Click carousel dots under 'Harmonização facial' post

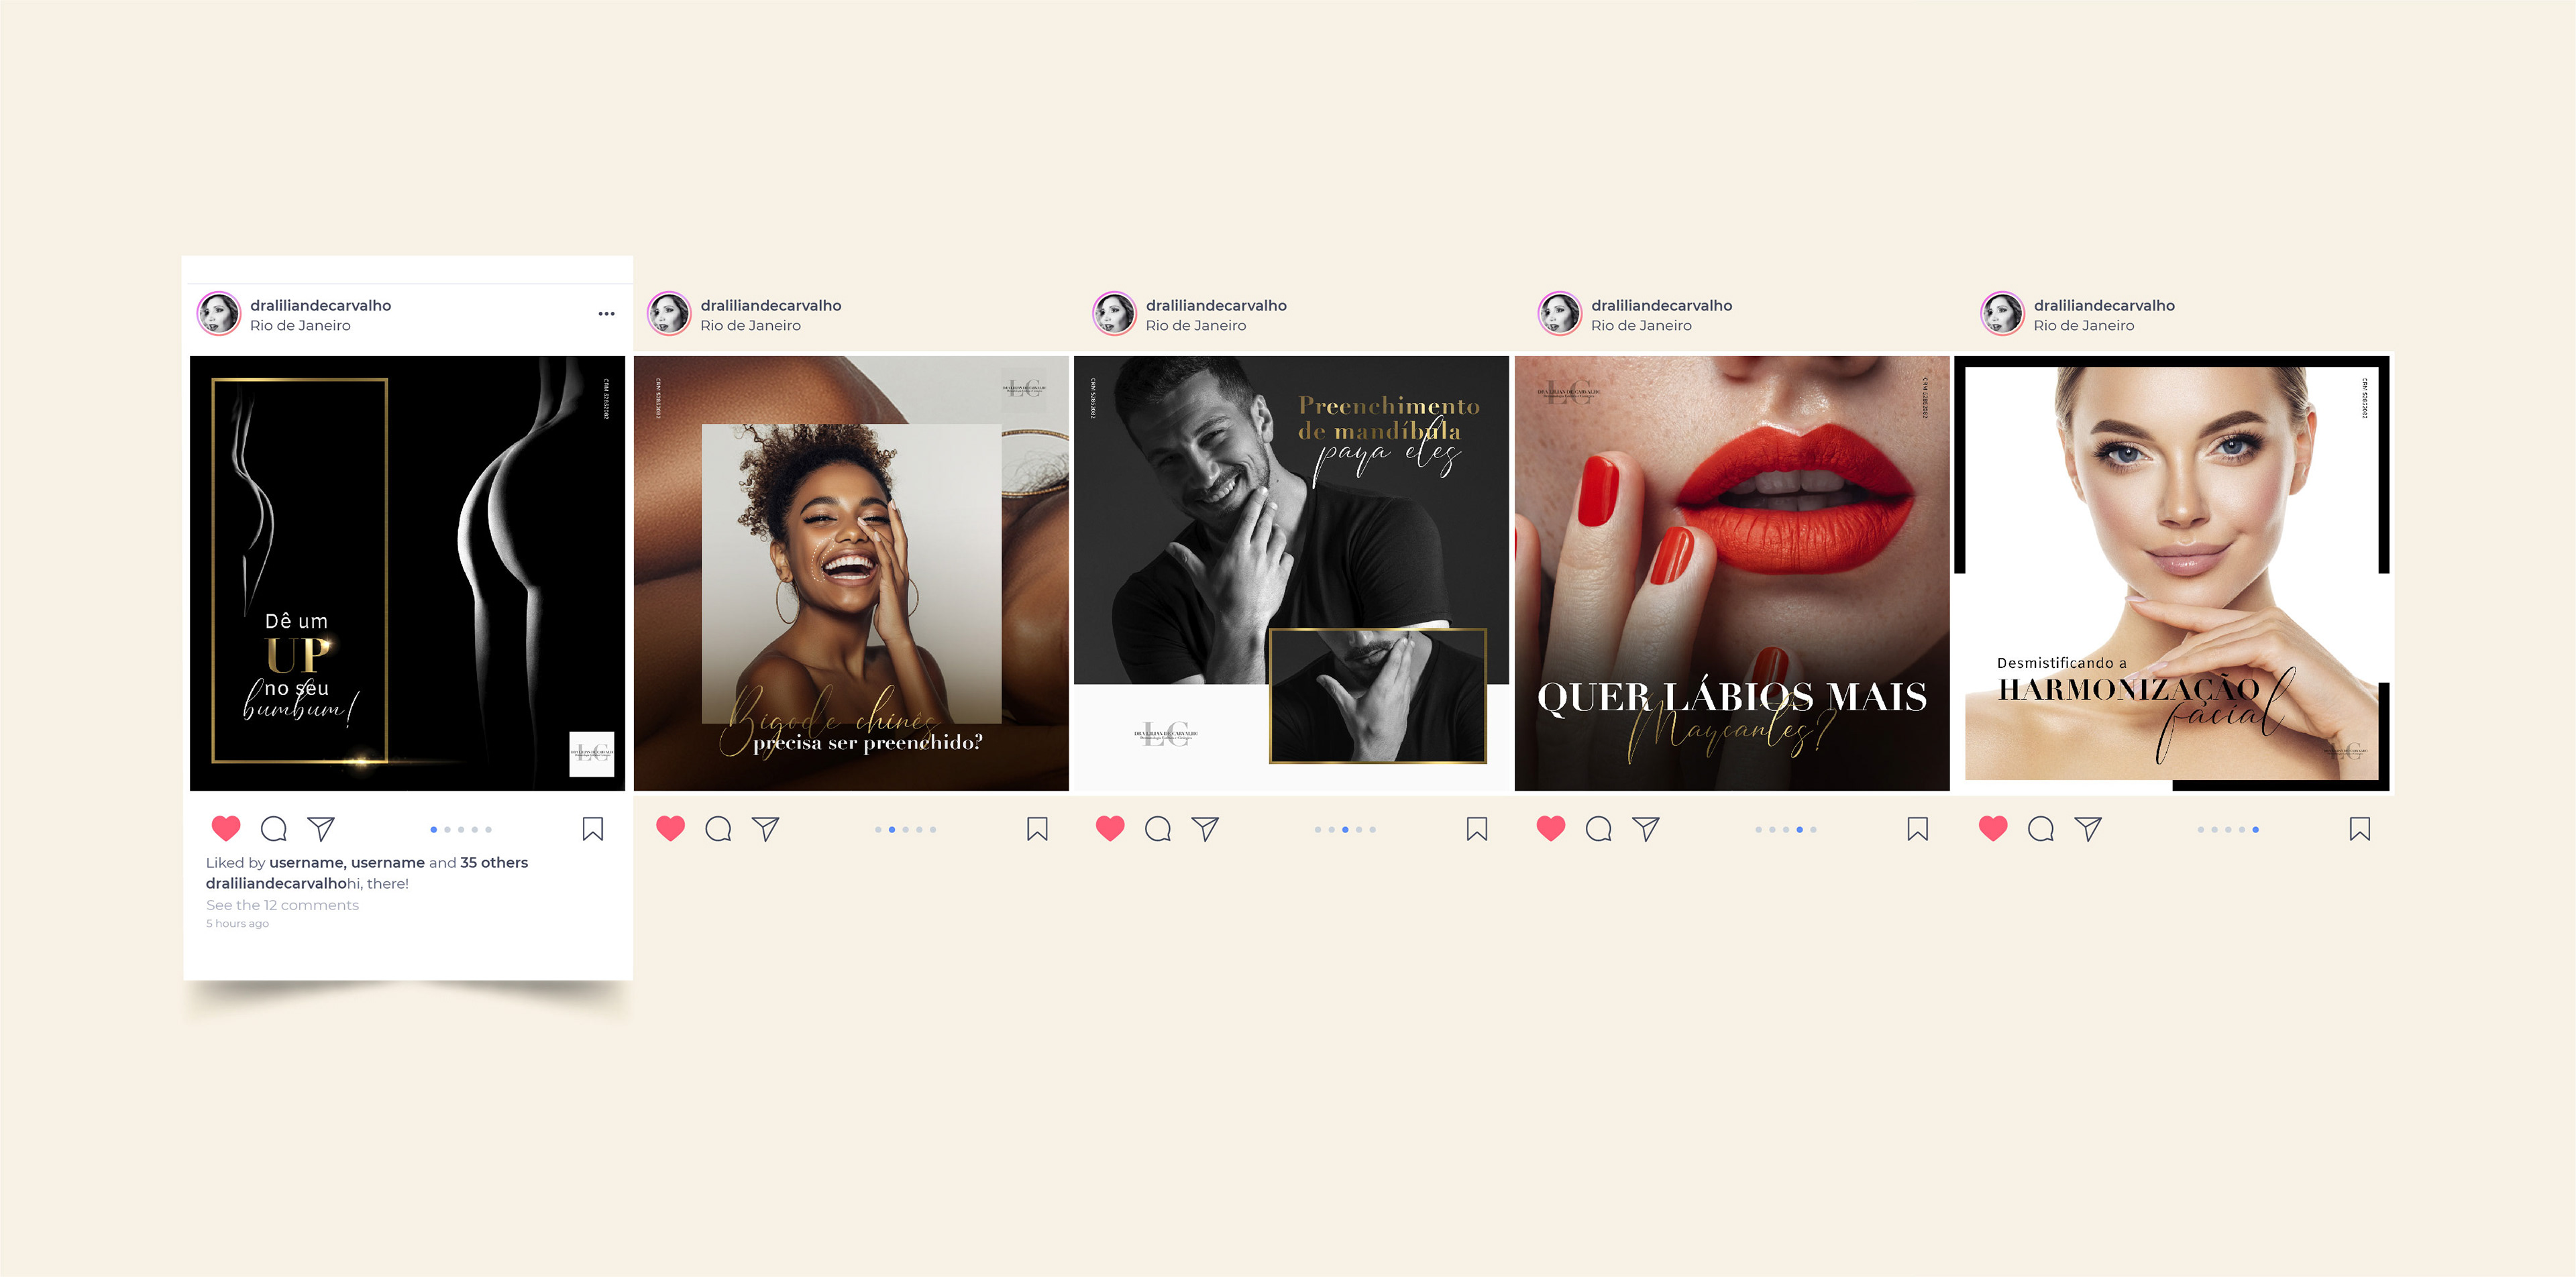pyautogui.click(x=2228, y=829)
